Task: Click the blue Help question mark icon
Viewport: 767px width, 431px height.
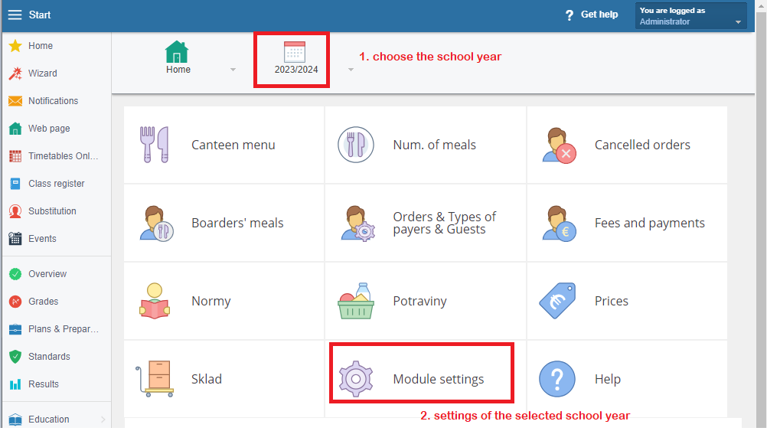Action: [557, 379]
